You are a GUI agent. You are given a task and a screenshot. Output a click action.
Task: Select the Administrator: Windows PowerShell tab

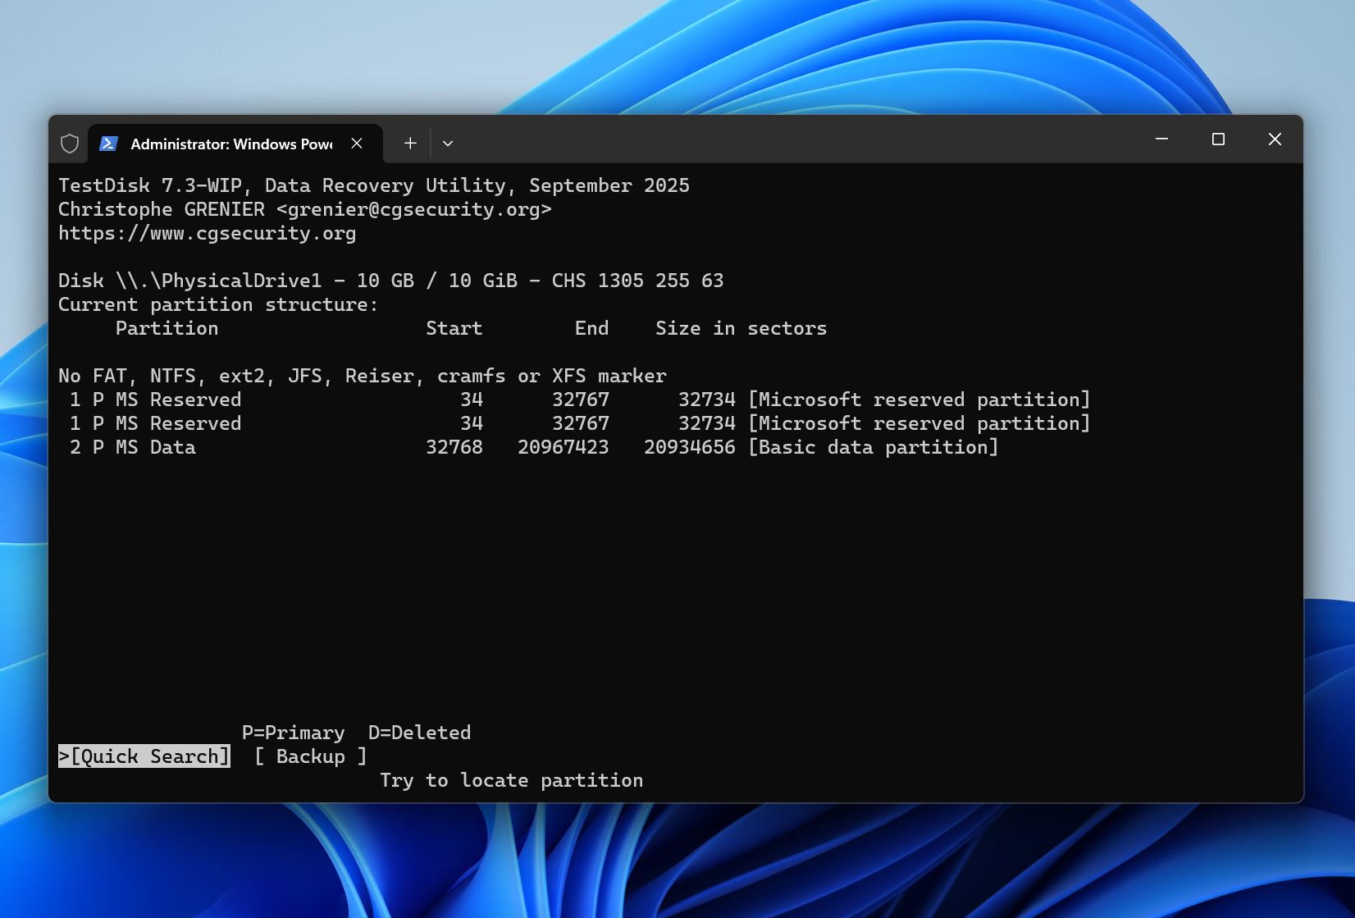tap(235, 144)
